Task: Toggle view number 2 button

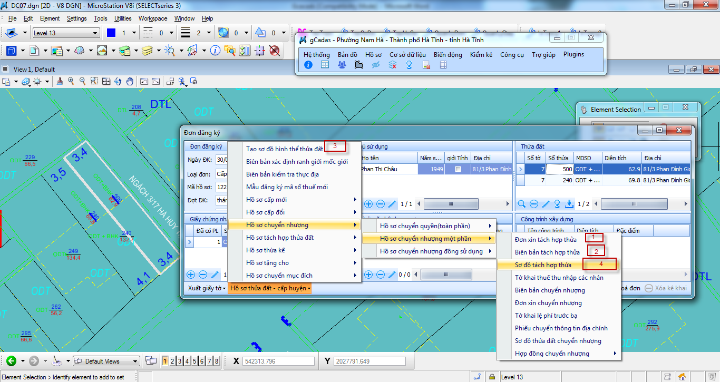Action: pyautogui.click(x=172, y=361)
